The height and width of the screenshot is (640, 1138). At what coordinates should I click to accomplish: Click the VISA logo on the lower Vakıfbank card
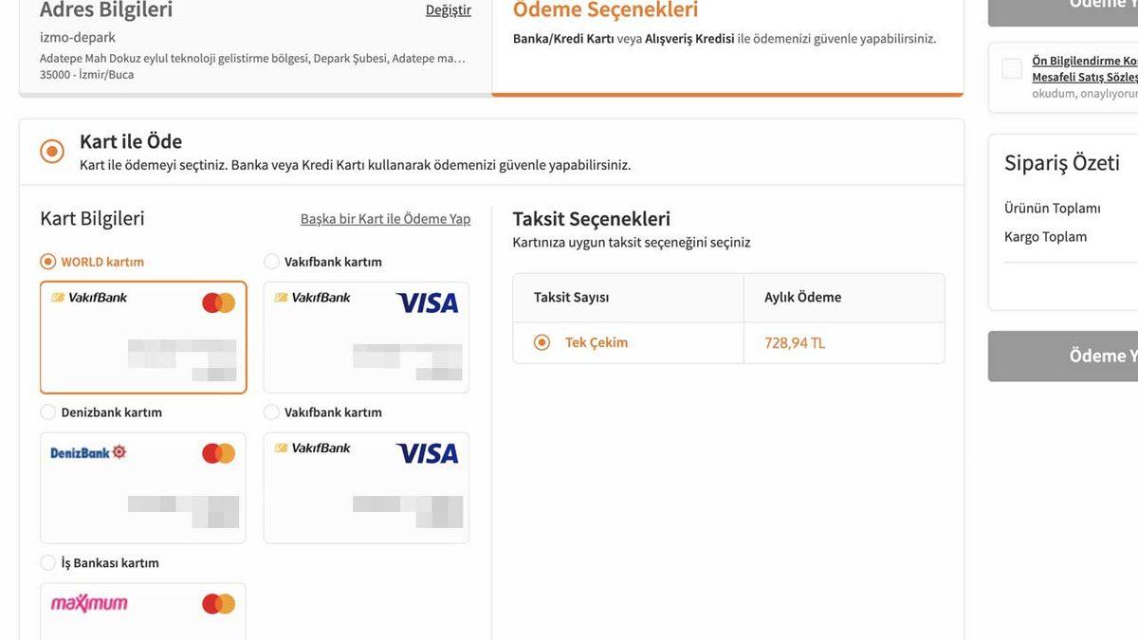[x=427, y=452]
